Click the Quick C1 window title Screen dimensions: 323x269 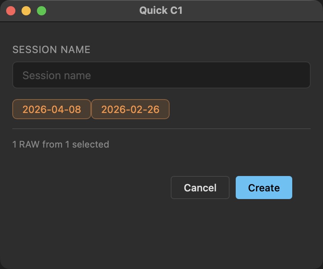(161, 10)
